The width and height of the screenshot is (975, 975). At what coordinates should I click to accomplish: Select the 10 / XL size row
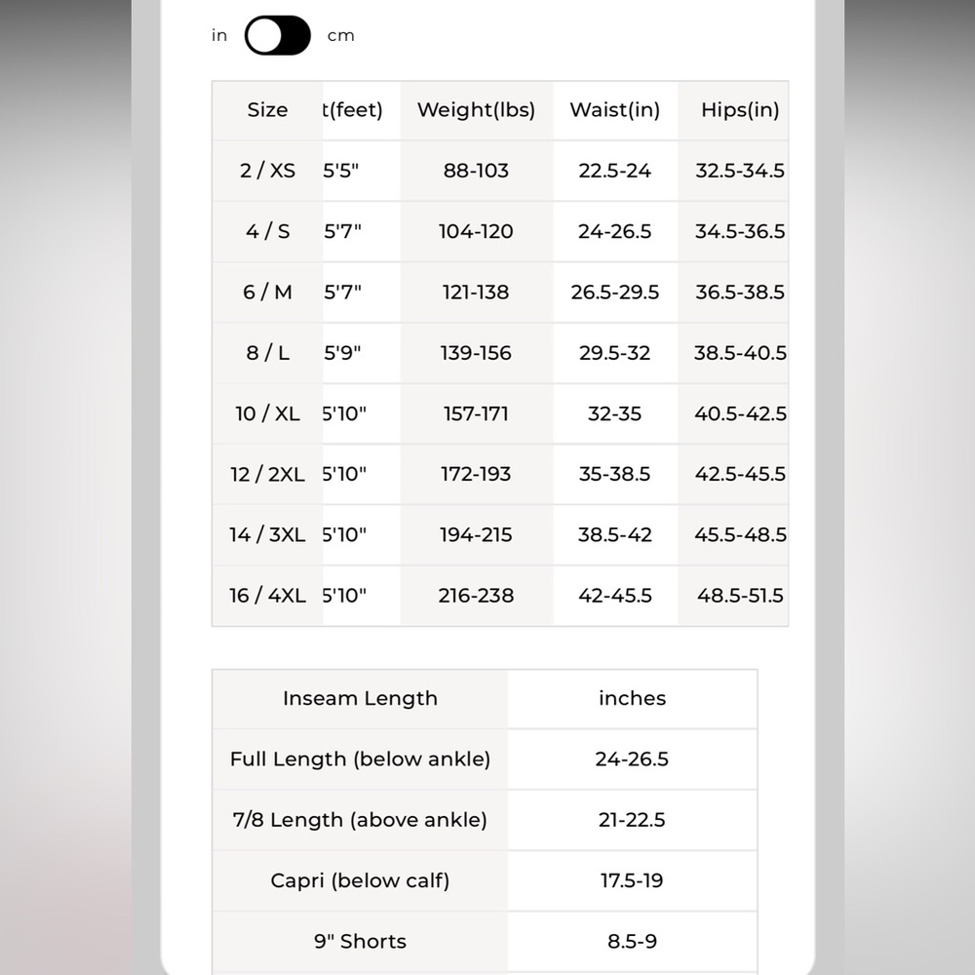pos(500,413)
